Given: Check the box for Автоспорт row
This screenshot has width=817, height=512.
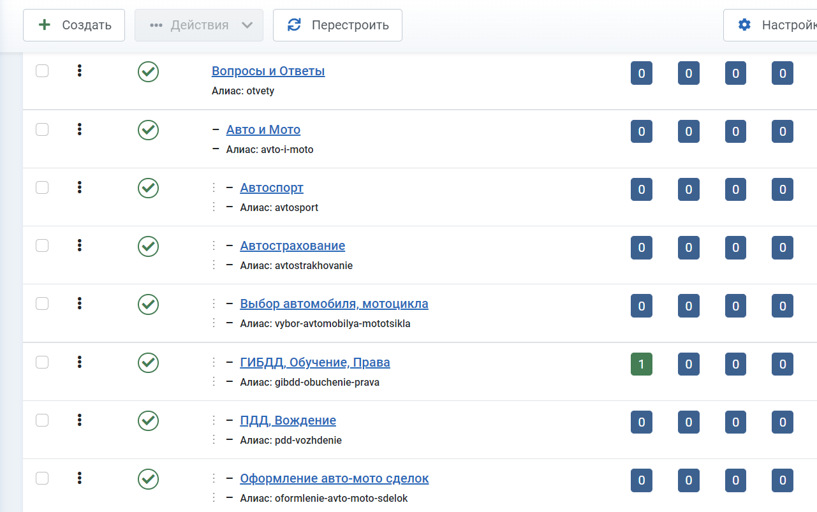Looking at the screenshot, I should point(42,187).
